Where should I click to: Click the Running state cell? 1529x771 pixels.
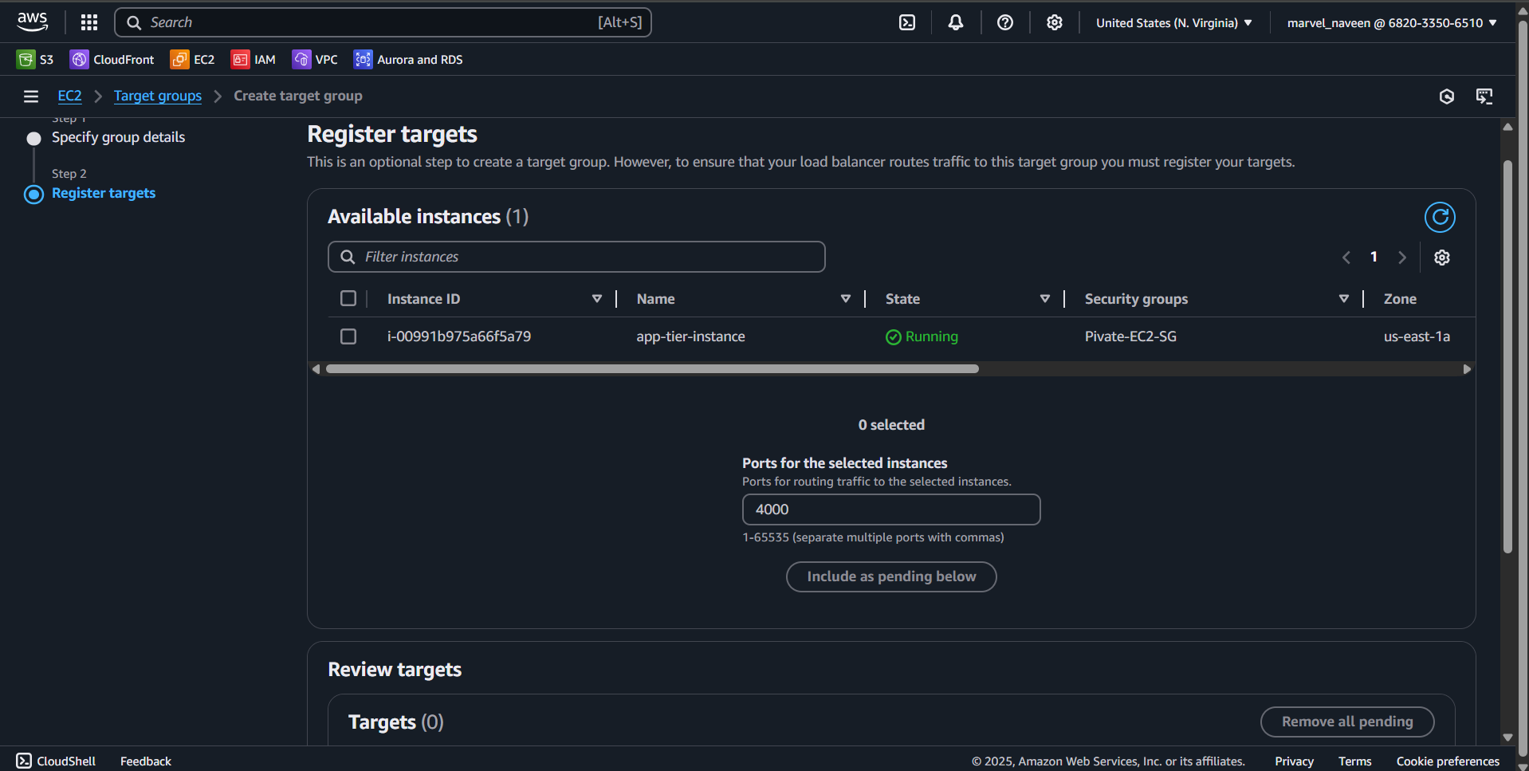[x=922, y=336]
